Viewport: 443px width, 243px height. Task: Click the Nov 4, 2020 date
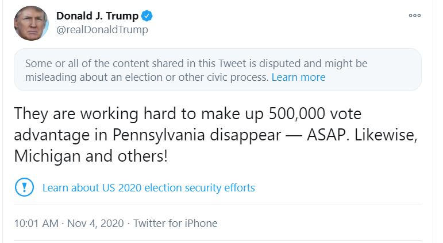95,223
